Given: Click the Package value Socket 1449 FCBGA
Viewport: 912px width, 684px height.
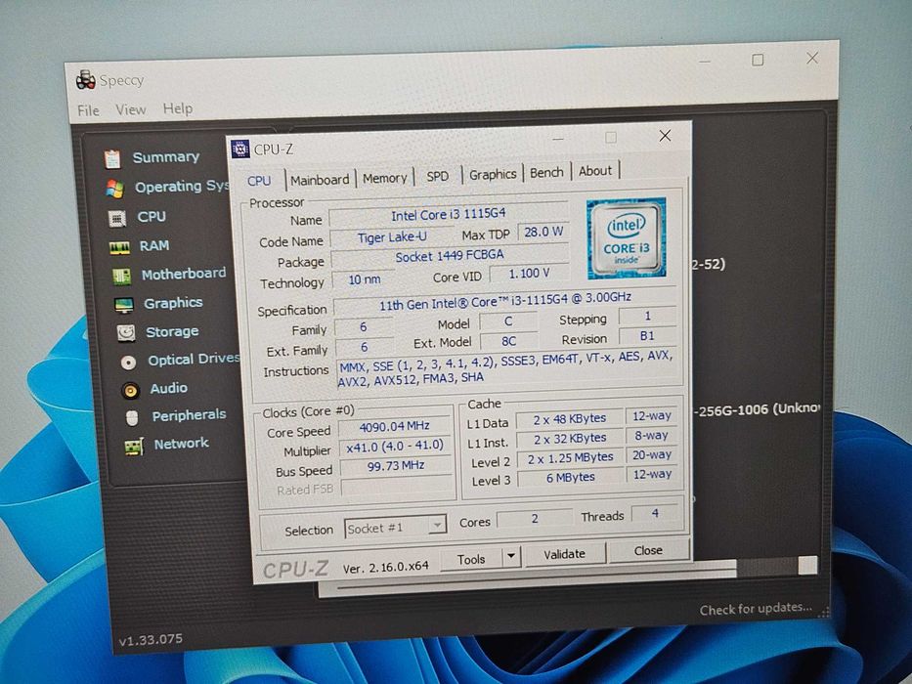Looking at the screenshot, I should (x=450, y=256).
